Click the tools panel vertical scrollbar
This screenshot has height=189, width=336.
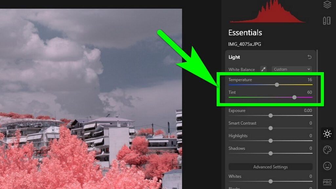click(317, 119)
